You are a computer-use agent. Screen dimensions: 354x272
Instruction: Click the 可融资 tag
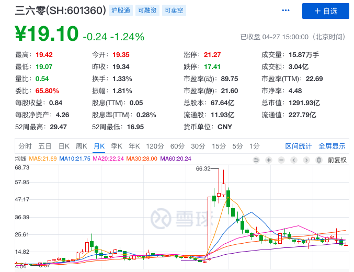(147, 10)
